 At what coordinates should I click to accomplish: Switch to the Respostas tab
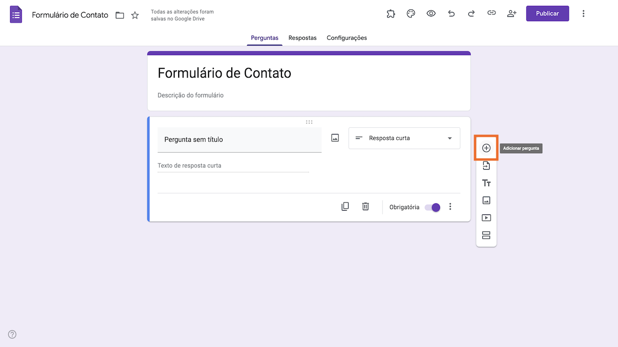(302, 38)
